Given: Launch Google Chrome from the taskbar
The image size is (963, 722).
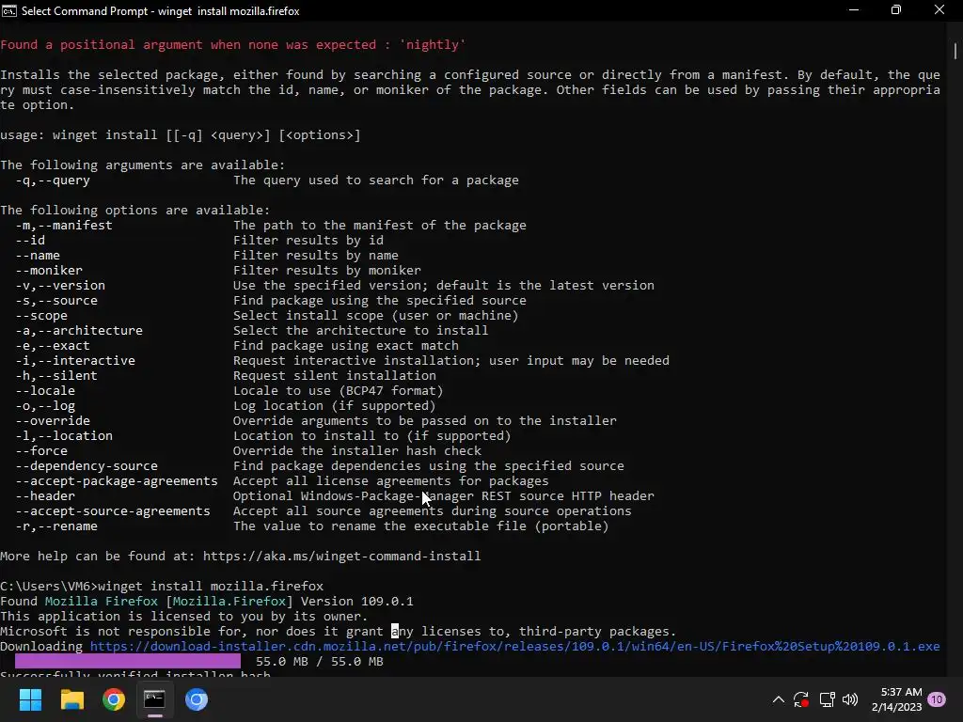Looking at the screenshot, I should pyautogui.click(x=114, y=699).
